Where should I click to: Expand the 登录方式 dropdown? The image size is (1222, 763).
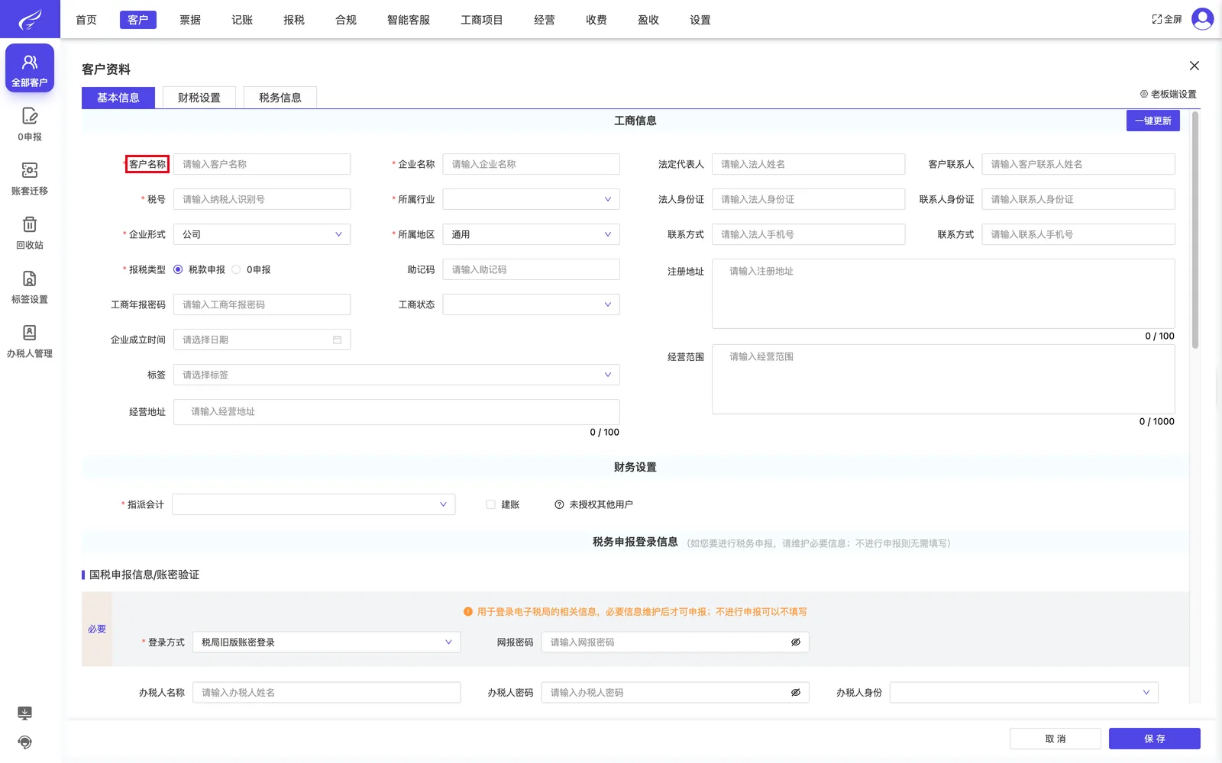(326, 642)
